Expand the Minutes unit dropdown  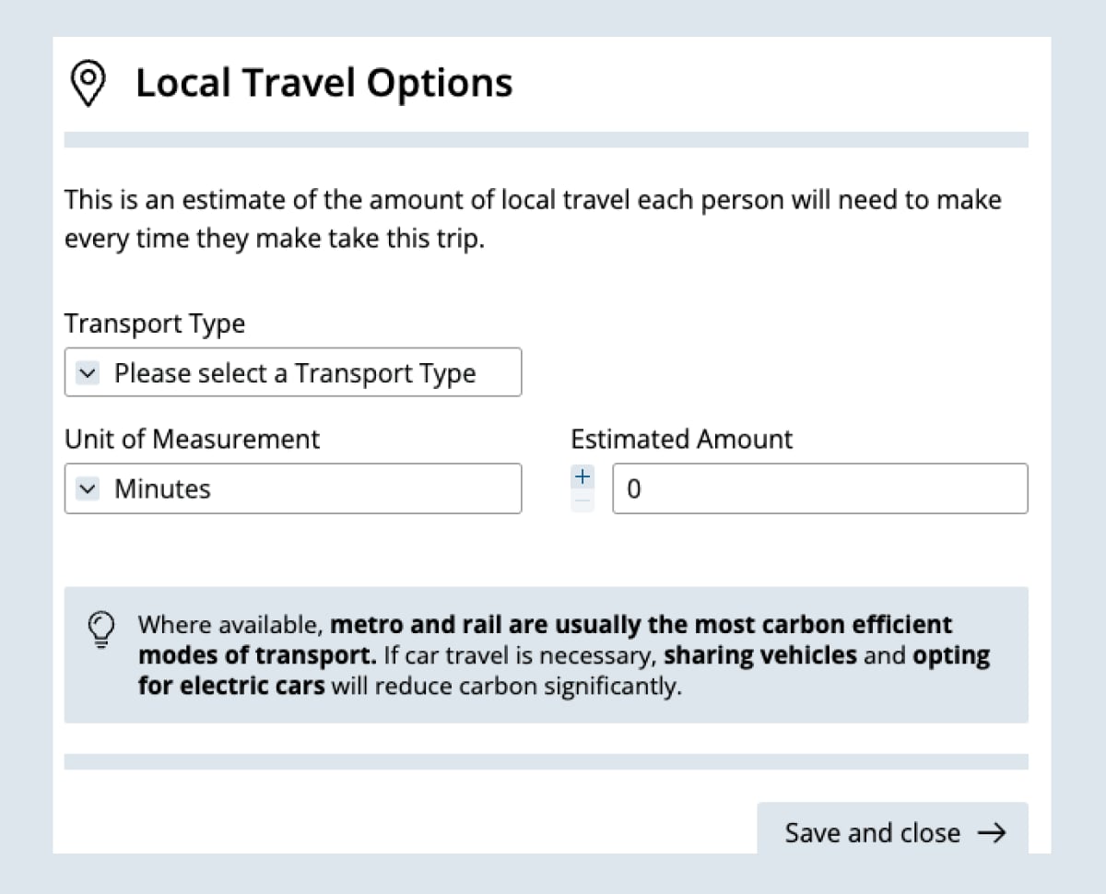(293, 489)
